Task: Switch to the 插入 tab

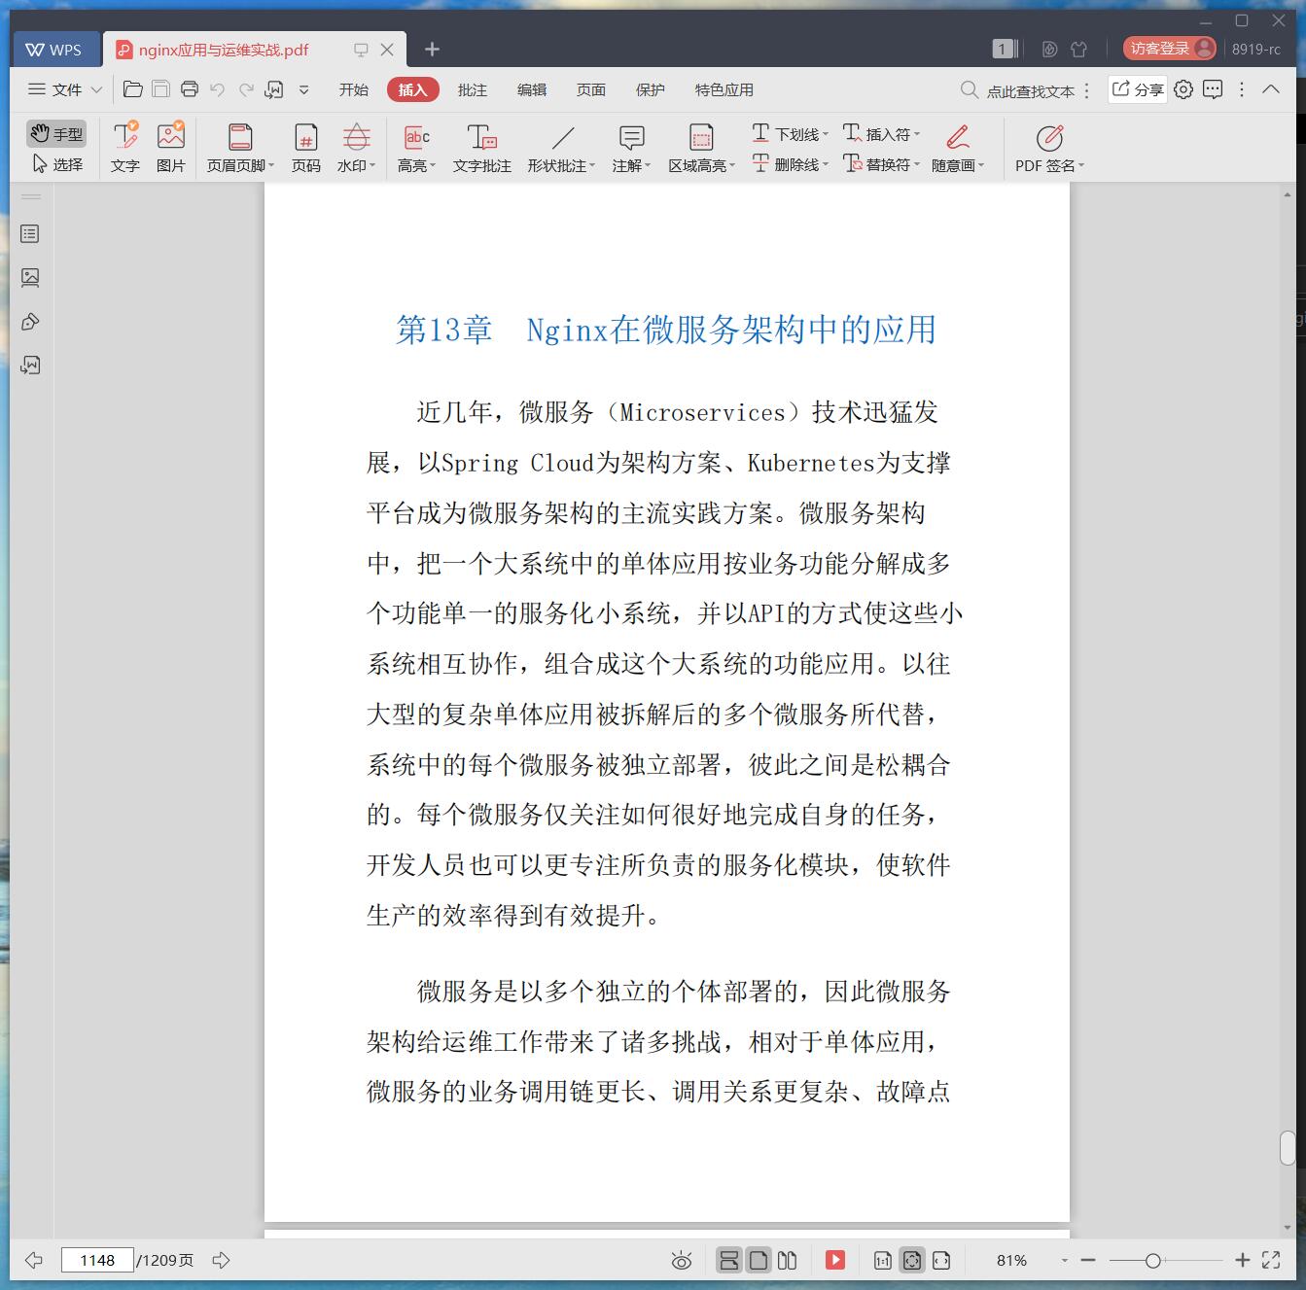Action: pos(412,89)
